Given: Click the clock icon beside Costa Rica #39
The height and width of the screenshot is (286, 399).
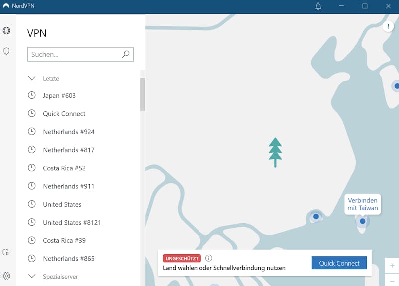Looking at the screenshot, I should click(32, 240).
